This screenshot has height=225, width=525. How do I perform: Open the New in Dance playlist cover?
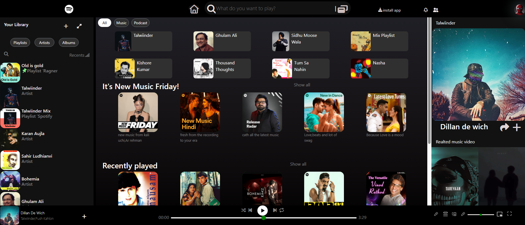pos(324,112)
